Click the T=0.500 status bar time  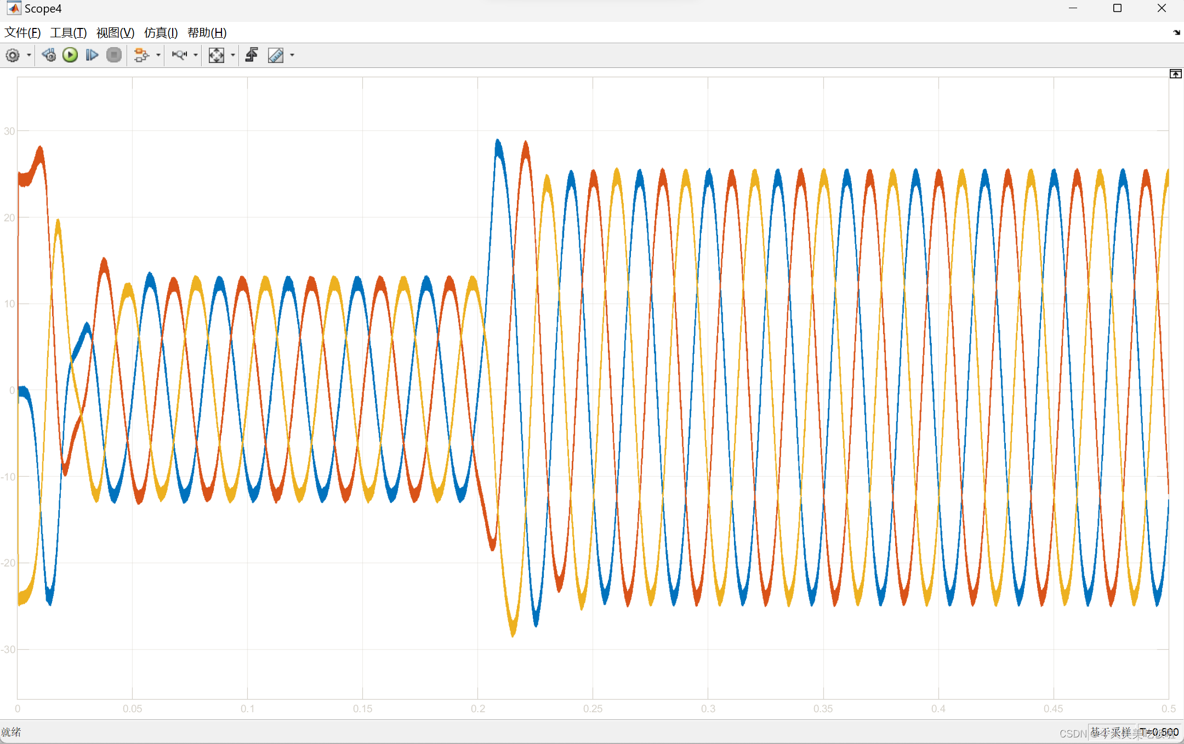1159,732
